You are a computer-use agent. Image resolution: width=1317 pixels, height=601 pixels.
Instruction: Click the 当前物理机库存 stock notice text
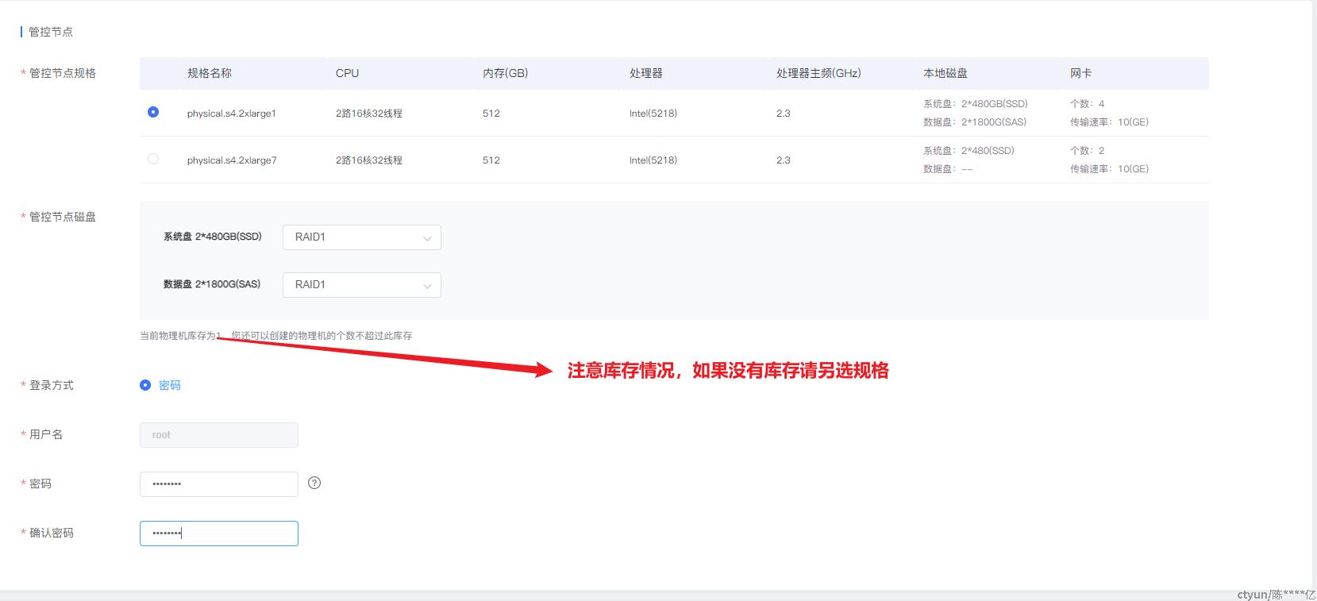[275, 336]
